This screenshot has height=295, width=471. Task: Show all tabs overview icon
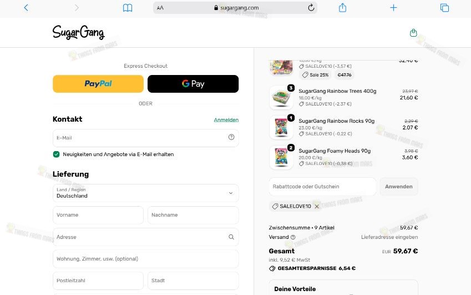[444, 8]
